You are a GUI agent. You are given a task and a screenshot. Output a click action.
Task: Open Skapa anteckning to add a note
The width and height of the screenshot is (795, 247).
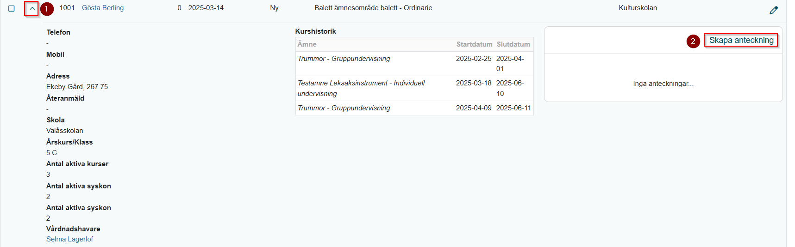click(741, 40)
